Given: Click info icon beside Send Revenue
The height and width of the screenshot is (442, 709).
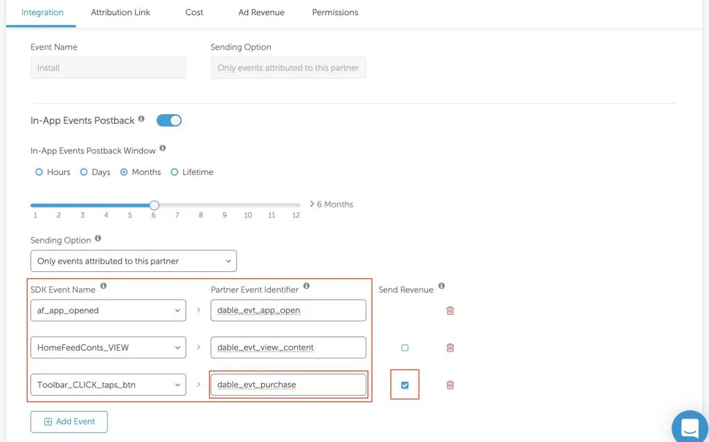Looking at the screenshot, I should click(x=441, y=286).
